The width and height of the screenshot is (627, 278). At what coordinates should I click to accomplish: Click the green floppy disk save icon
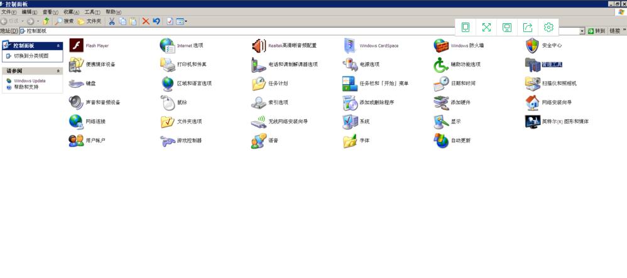click(507, 27)
